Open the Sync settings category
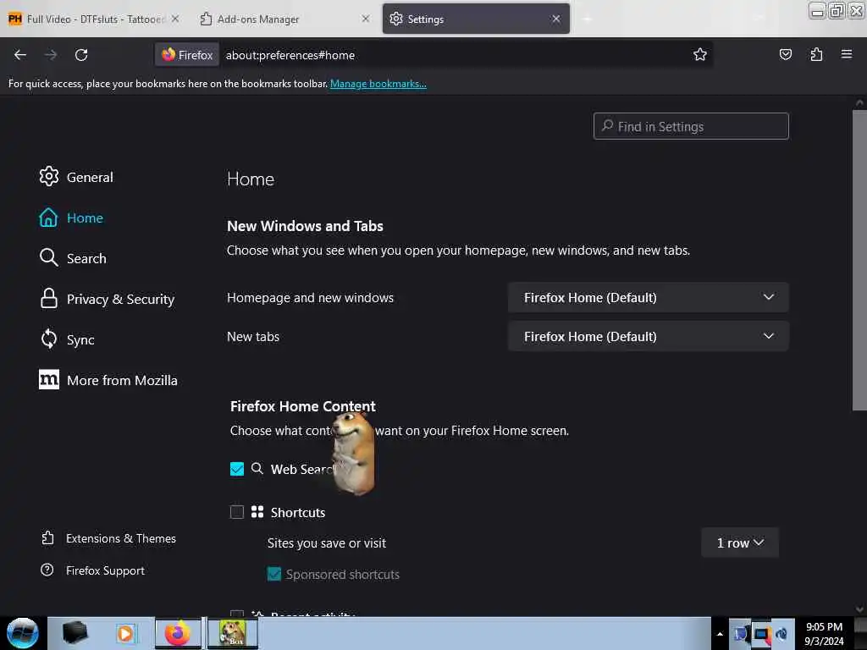The height and width of the screenshot is (650, 867). [x=80, y=340]
